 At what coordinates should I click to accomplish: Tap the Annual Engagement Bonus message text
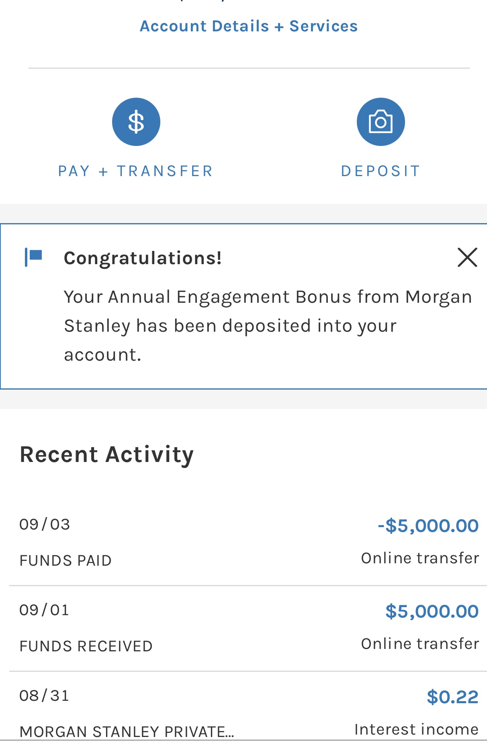(268, 326)
